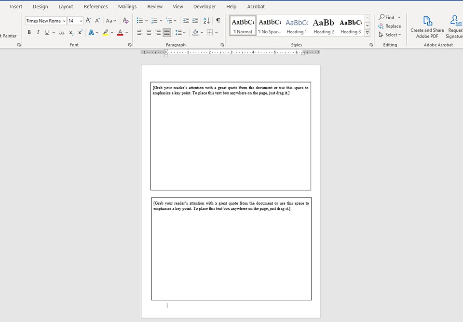Open the References tab
Viewport: 463px width, 322px height.
(95, 7)
